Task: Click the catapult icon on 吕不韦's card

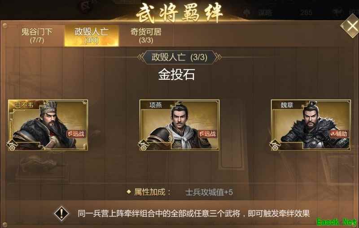Action: (12, 145)
